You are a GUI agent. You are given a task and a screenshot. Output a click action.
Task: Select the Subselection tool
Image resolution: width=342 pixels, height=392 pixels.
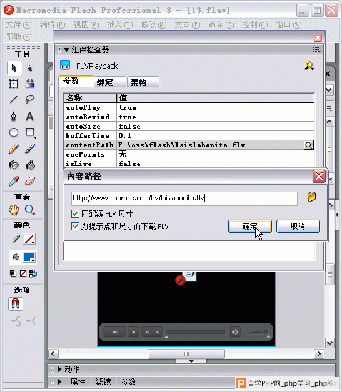pyautogui.click(x=30, y=68)
